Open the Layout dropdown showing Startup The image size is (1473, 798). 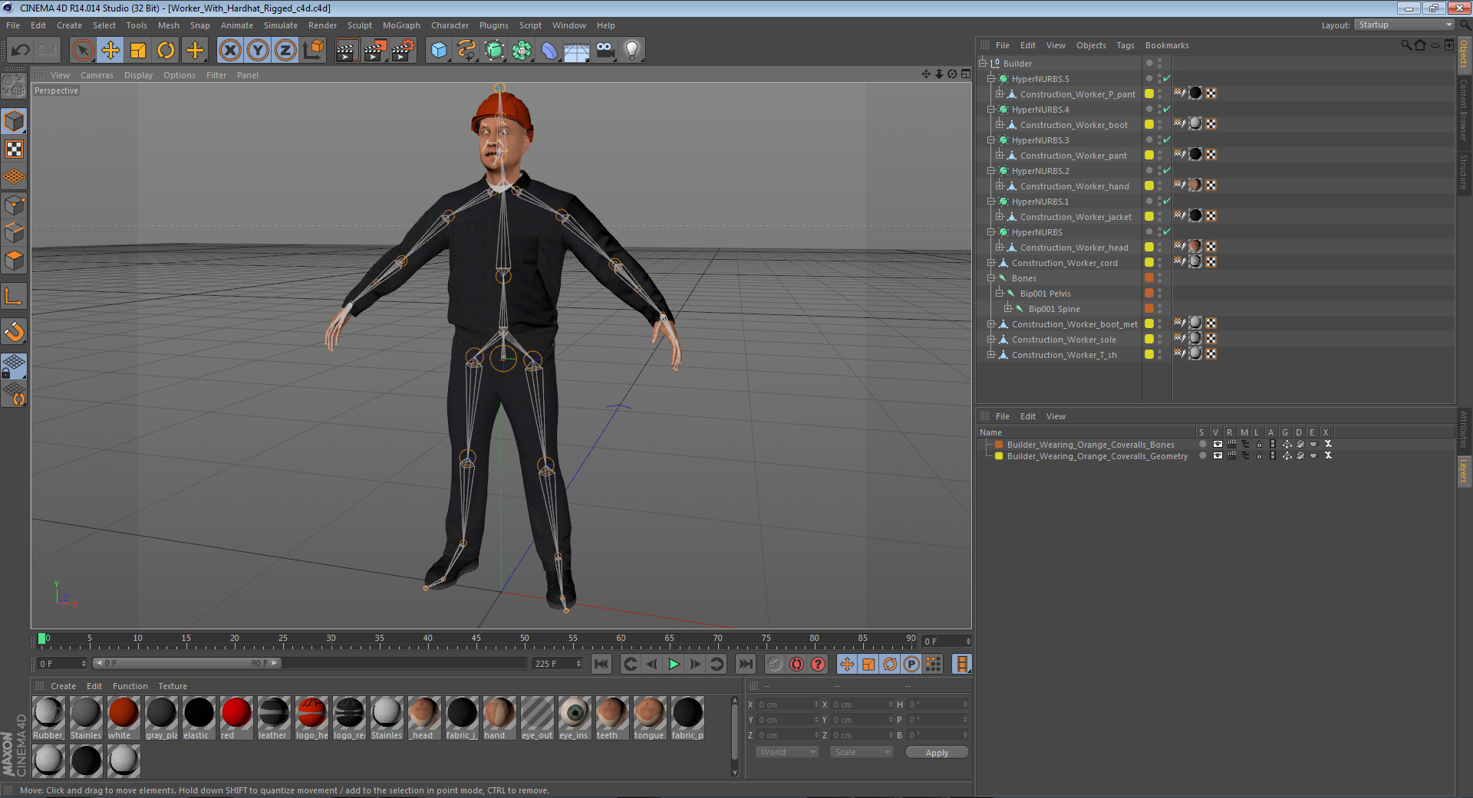click(1404, 25)
